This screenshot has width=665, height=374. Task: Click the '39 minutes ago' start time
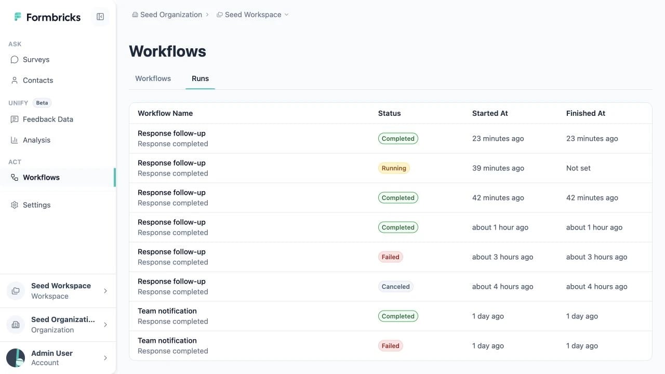(x=498, y=168)
